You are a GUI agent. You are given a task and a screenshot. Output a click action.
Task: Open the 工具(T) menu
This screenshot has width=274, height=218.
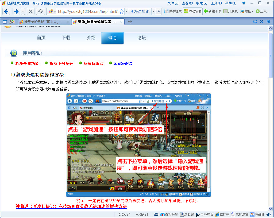(x=216, y=3)
